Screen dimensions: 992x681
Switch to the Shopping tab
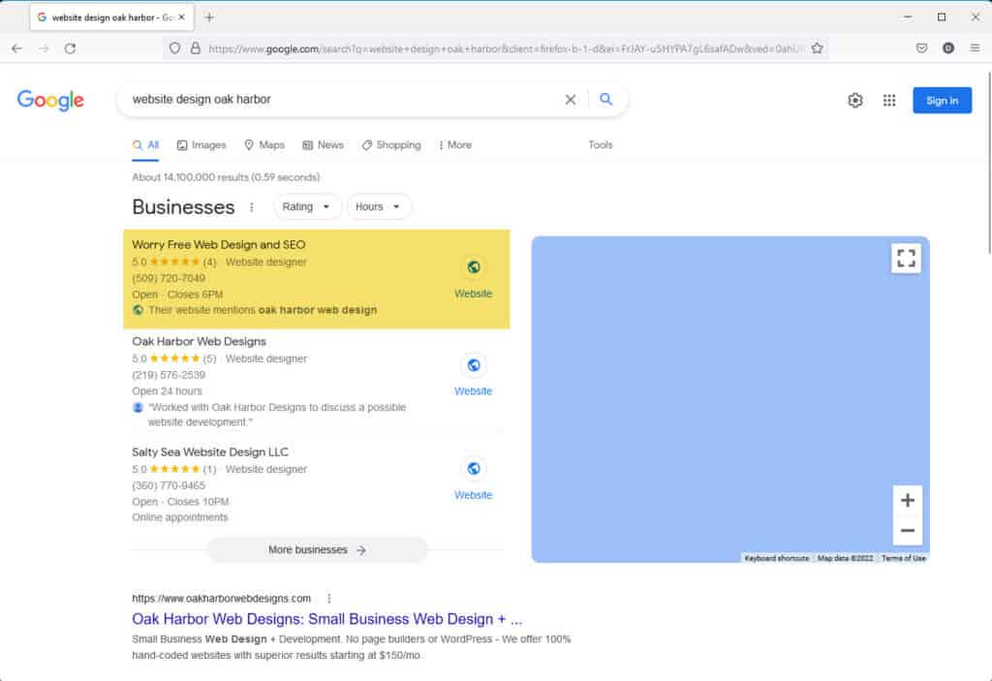[x=391, y=145]
